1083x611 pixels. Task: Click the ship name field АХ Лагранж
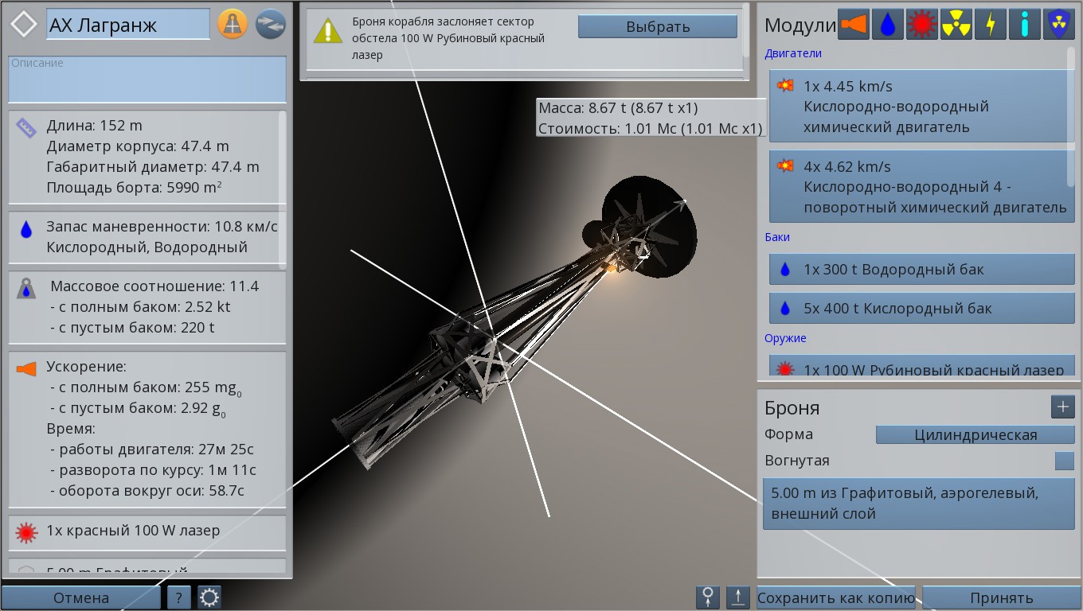tap(128, 25)
